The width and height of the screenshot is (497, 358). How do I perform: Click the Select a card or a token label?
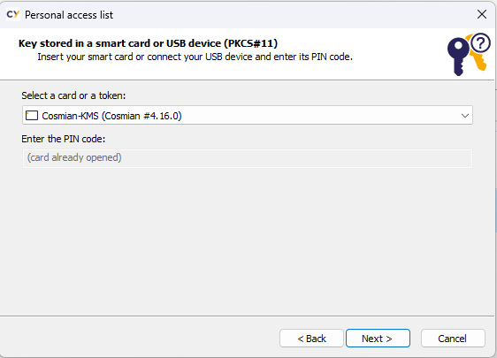click(x=73, y=95)
